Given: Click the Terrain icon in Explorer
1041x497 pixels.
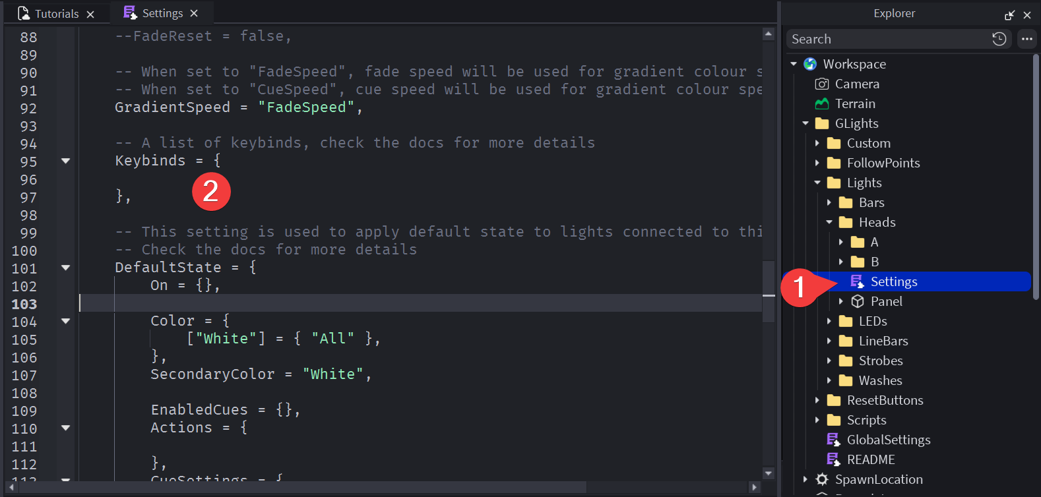Looking at the screenshot, I should (822, 103).
